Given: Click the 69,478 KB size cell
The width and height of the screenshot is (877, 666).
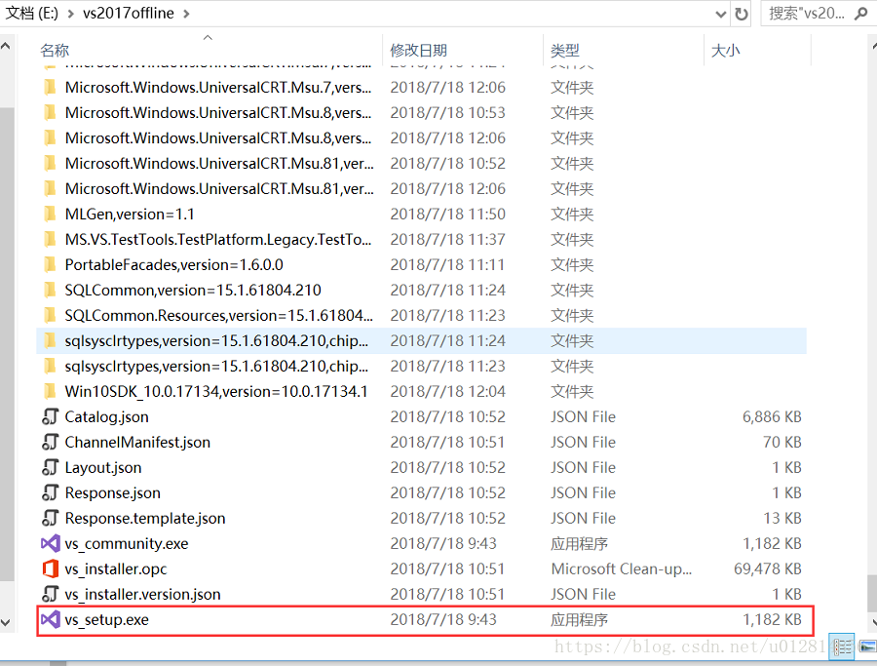Looking at the screenshot, I should click(x=768, y=568).
